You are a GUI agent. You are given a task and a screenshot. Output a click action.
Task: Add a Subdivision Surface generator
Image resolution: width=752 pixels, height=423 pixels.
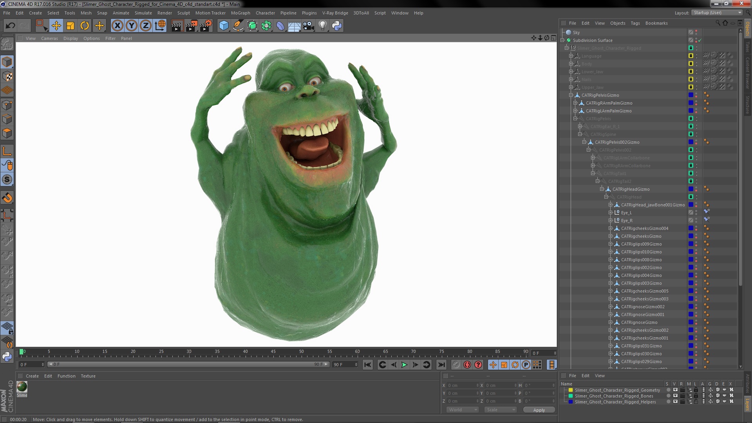tap(252, 26)
